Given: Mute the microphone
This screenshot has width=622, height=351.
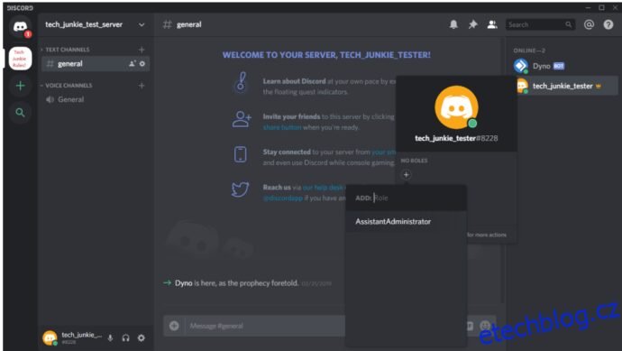Looking at the screenshot, I should tap(110, 337).
